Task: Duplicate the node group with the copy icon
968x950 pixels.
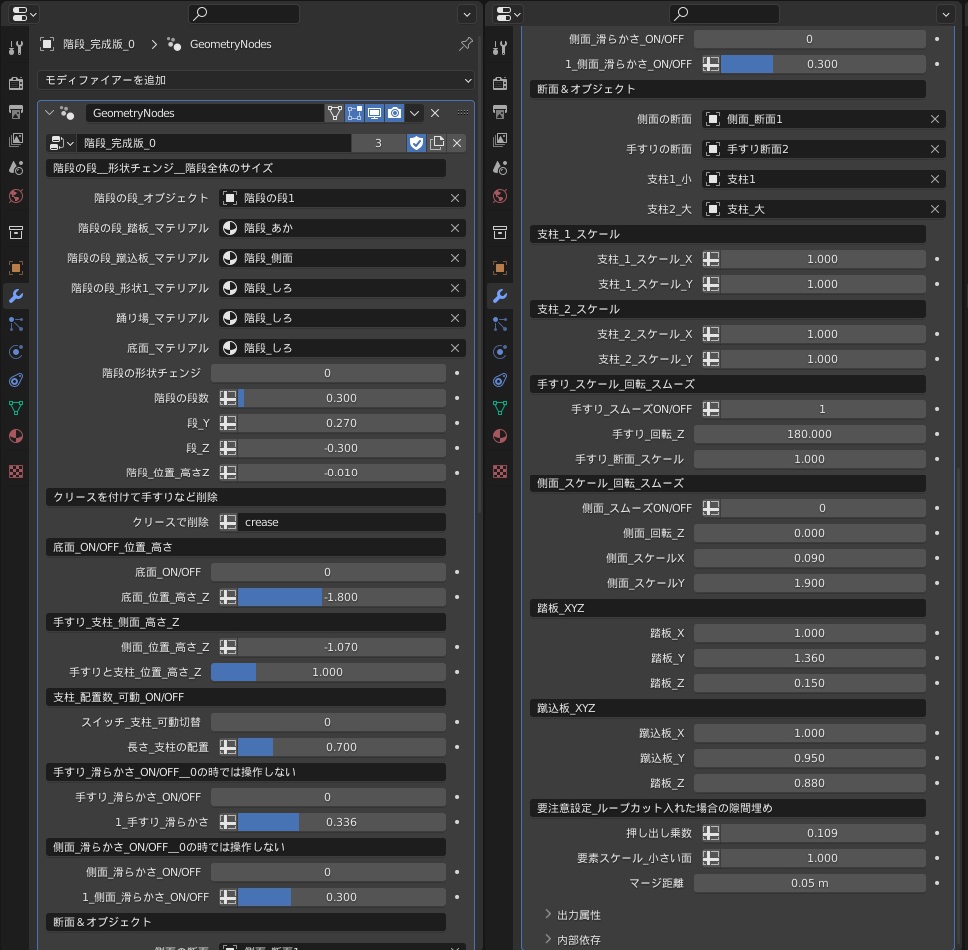Action: (x=438, y=143)
